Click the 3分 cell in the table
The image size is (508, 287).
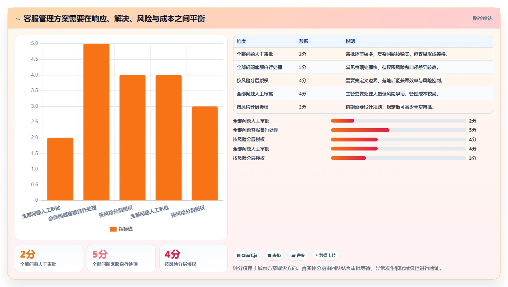point(303,107)
